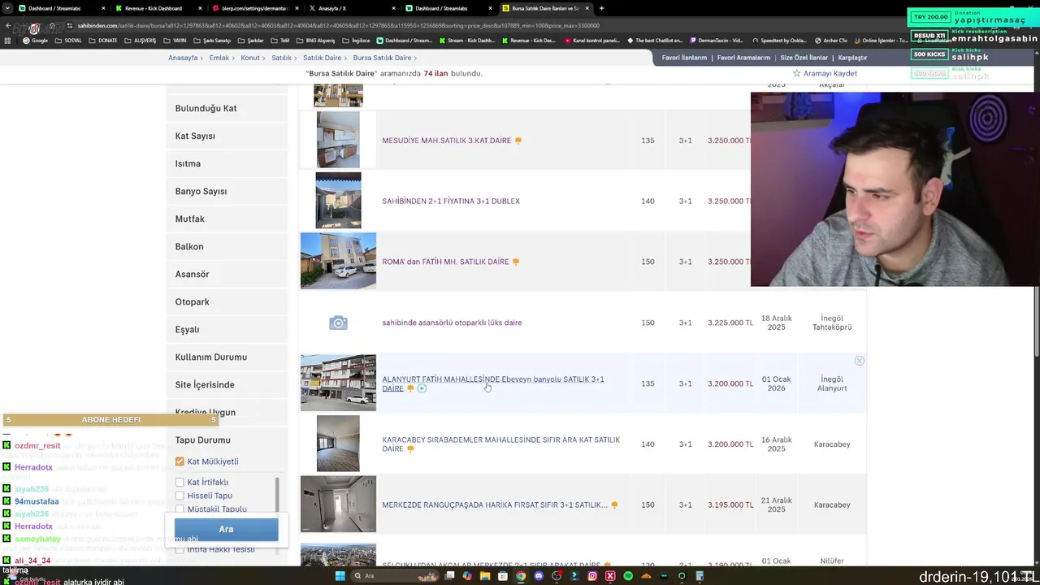Click the star icon beside Aramayı Kaydet
1040x585 pixels.
(797, 73)
